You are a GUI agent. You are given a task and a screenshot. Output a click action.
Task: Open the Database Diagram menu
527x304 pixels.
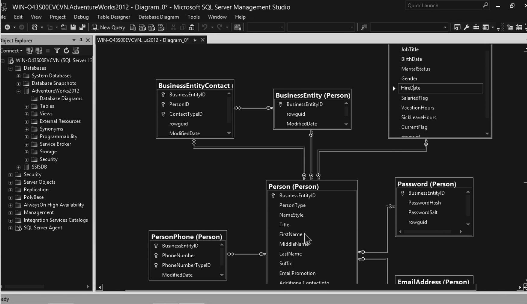[159, 17]
